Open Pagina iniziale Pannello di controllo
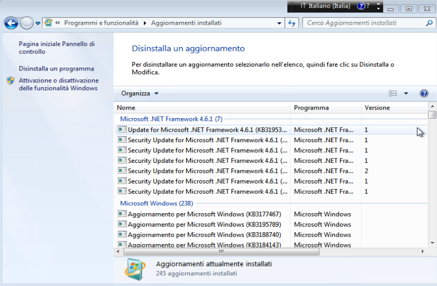 pyautogui.click(x=57, y=48)
